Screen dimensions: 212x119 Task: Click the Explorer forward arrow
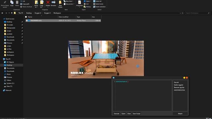pos(6,13)
